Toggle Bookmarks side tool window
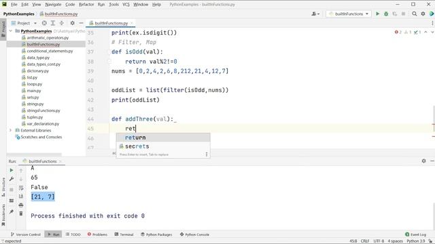435x244 pixels. click(3, 215)
